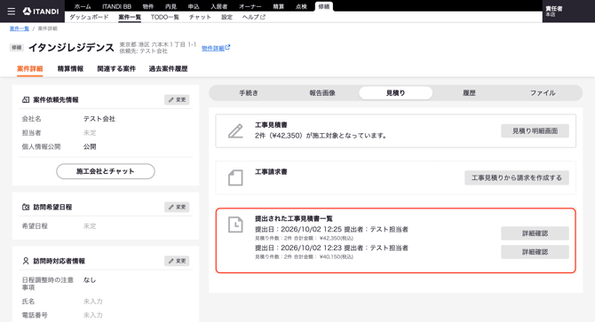Click 変更 for 訪問時対応者情報
The image size is (595, 322).
(177, 261)
